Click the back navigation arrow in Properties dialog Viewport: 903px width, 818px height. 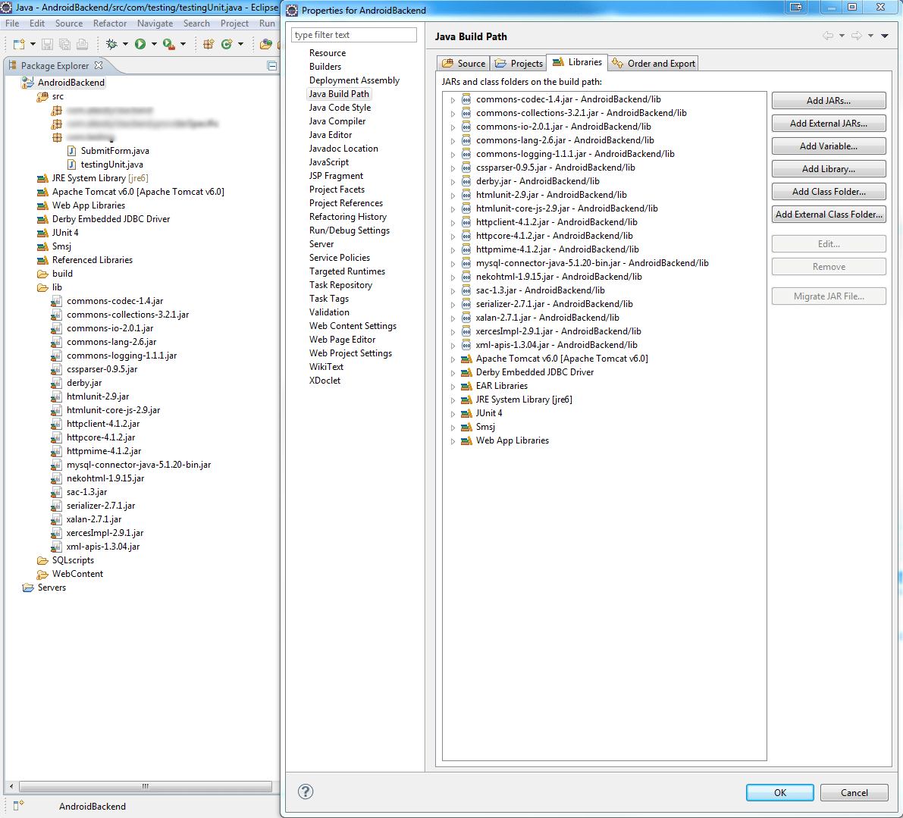[827, 36]
